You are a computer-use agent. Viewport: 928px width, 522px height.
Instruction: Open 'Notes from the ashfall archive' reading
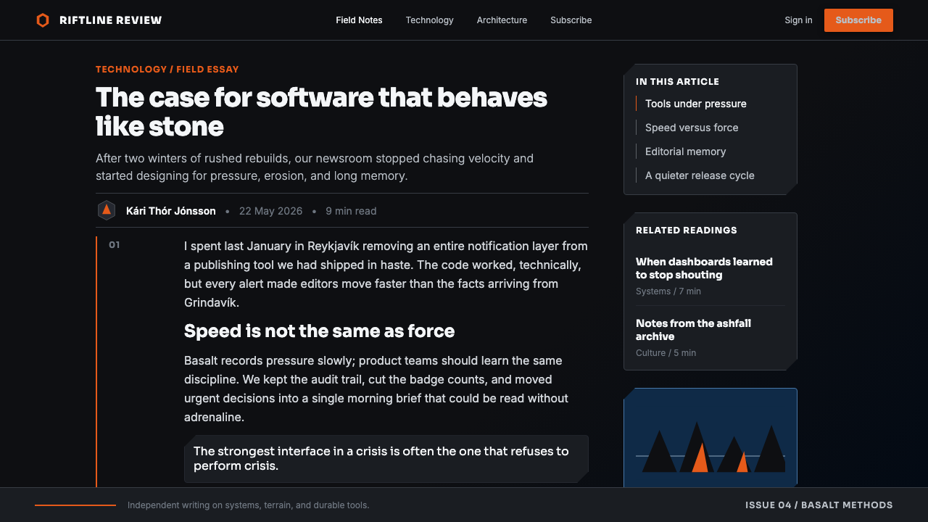693,330
